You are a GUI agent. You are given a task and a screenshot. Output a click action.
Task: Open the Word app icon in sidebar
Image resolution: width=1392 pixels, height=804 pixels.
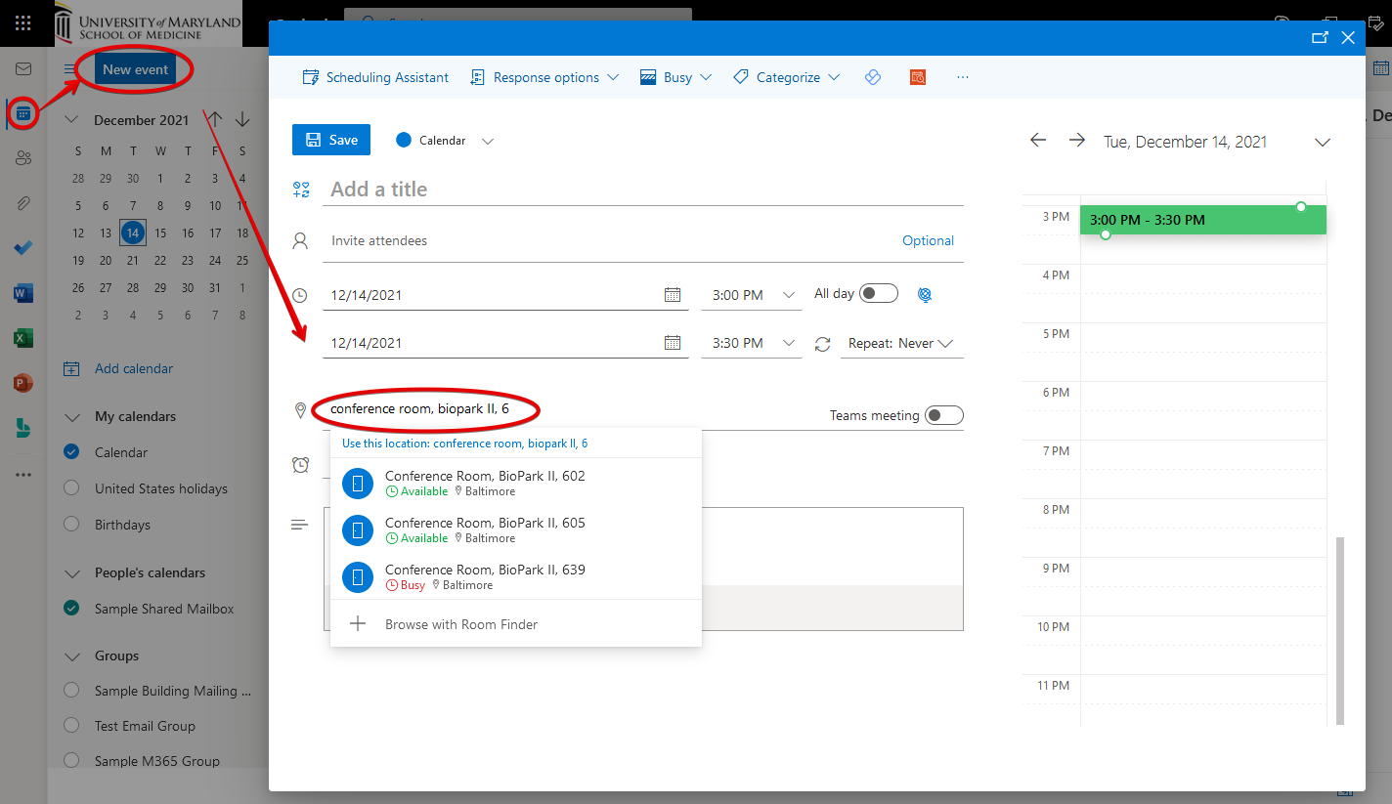[23, 293]
